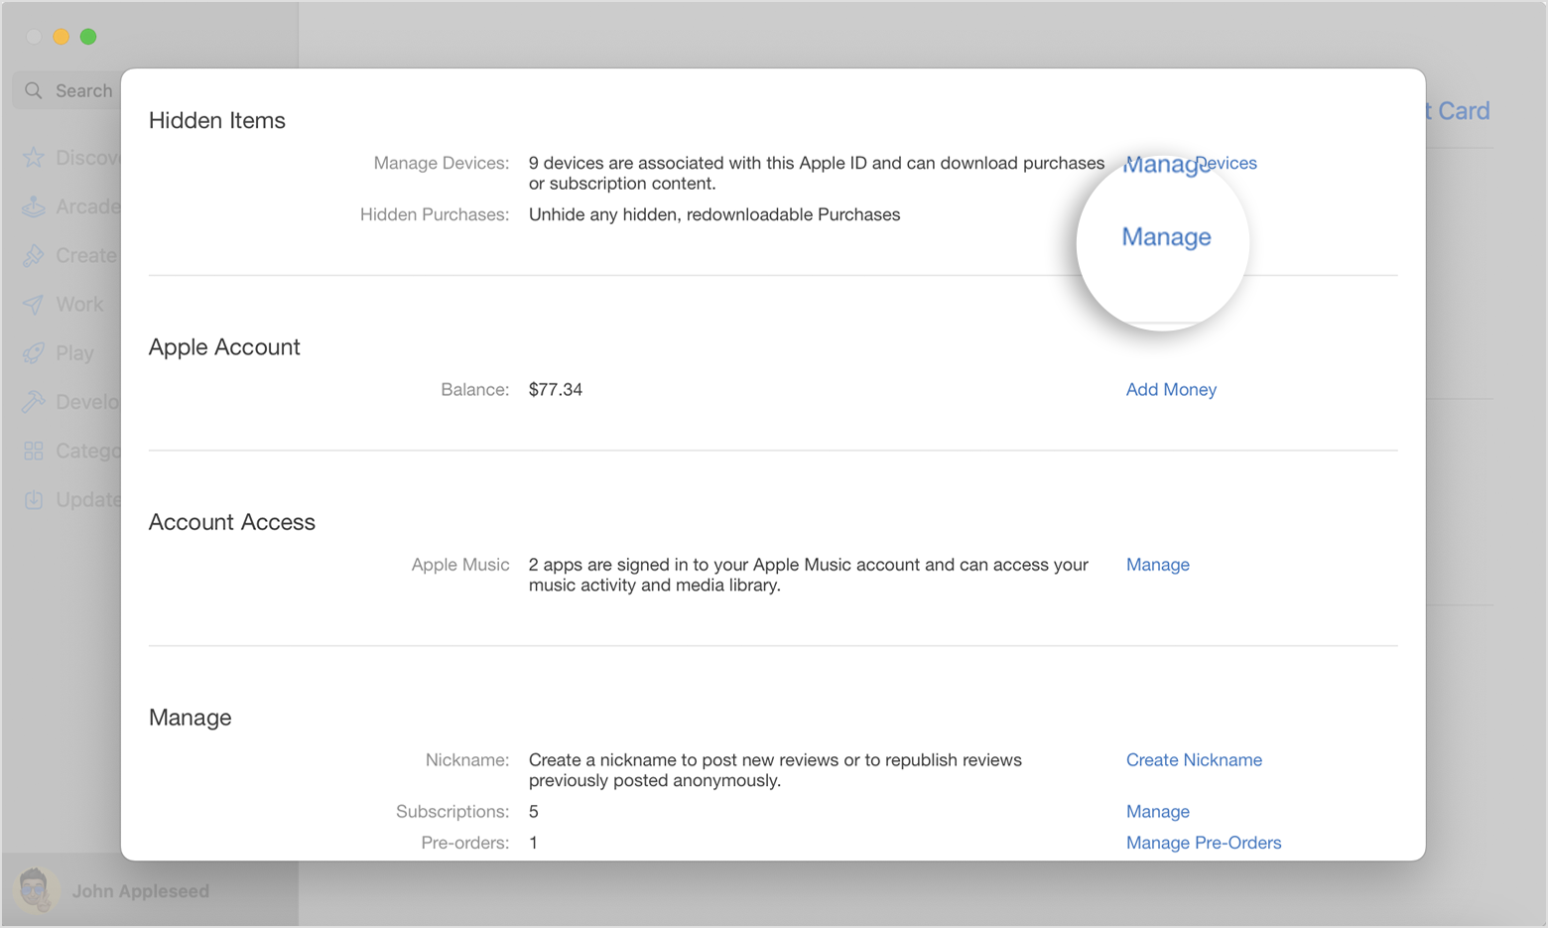Select the Create paintbrush icon in sidebar
The image size is (1548, 928).
pyautogui.click(x=34, y=255)
